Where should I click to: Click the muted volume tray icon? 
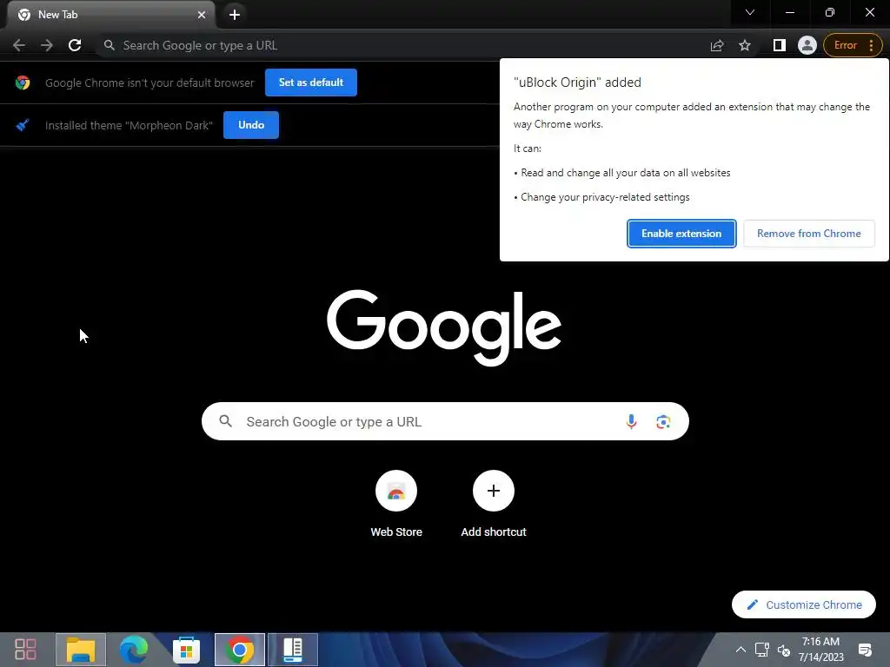click(784, 650)
